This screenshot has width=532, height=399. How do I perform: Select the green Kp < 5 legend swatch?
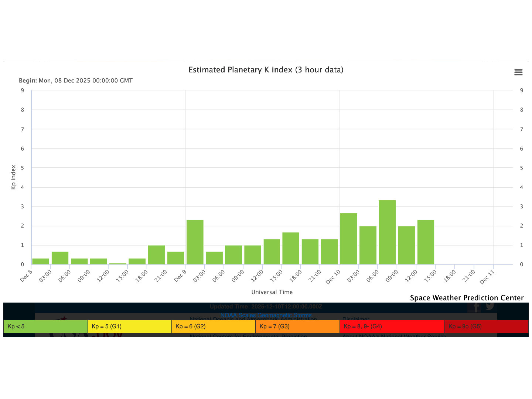click(45, 327)
